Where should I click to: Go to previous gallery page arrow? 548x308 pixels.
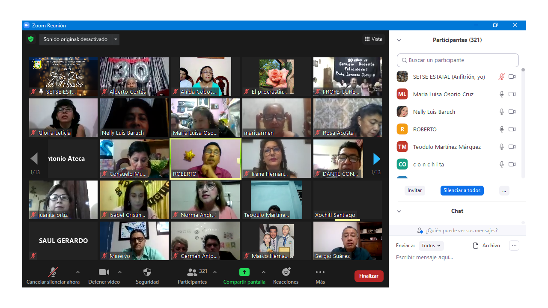(x=34, y=159)
